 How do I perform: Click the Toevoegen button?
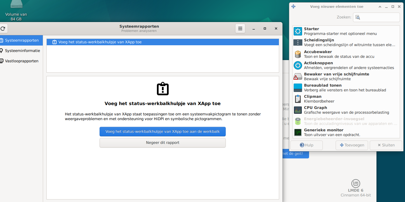tap(352, 145)
